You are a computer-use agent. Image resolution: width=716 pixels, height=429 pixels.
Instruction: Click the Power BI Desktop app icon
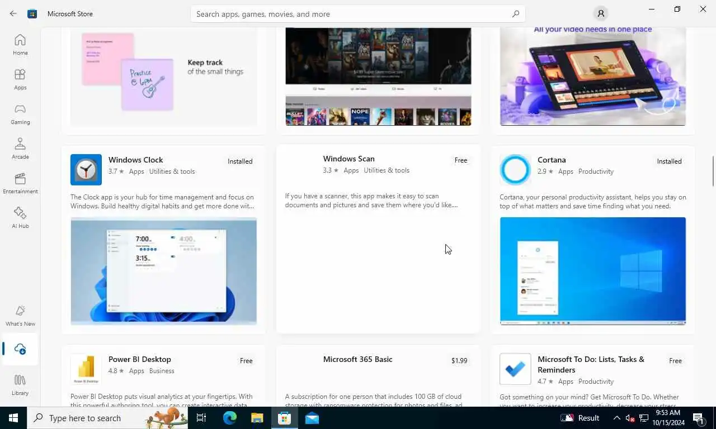tap(86, 369)
